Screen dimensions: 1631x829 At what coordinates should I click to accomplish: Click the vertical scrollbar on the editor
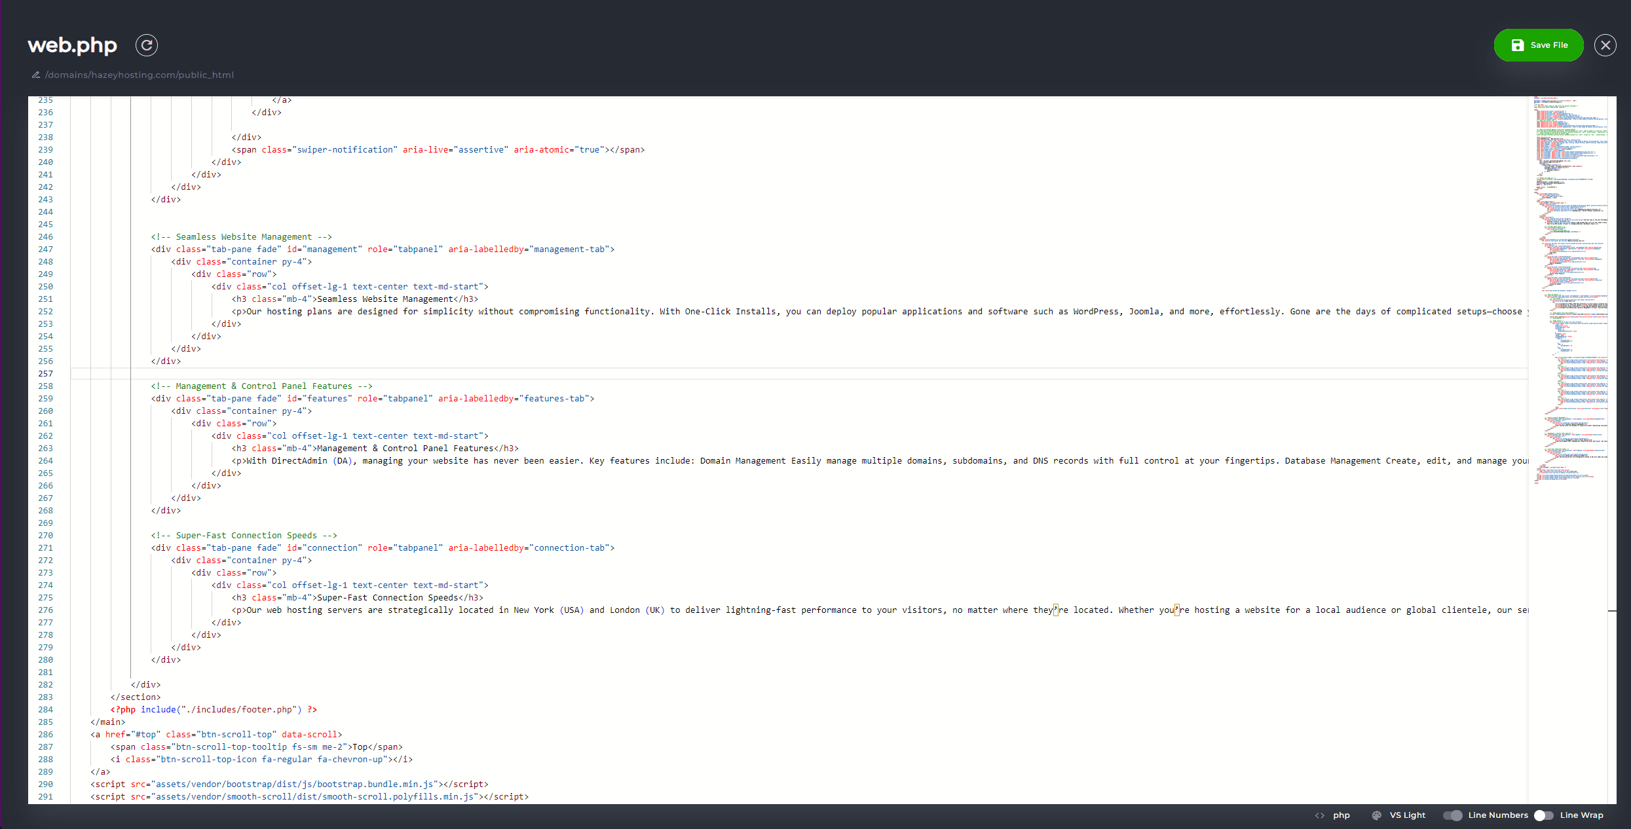(1612, 450)
